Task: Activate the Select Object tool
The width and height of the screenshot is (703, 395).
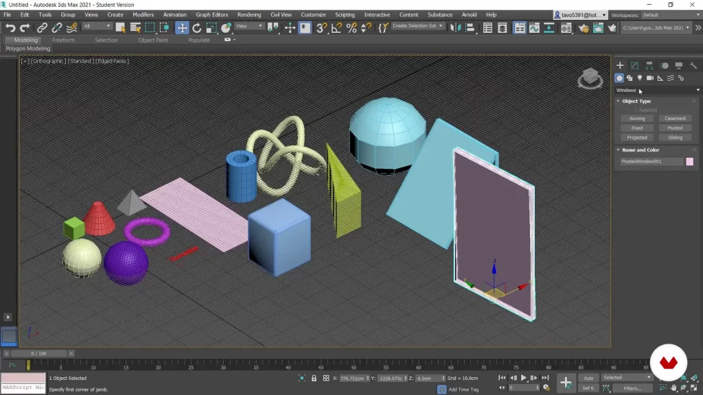Action: coord(120,27)
